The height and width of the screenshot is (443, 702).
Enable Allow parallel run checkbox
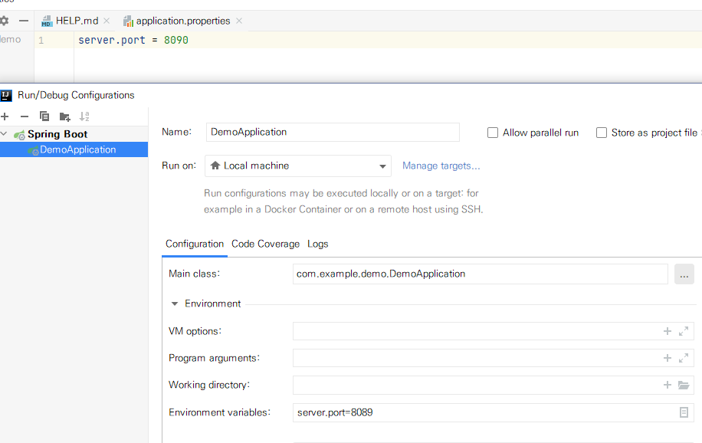(493, 133)
